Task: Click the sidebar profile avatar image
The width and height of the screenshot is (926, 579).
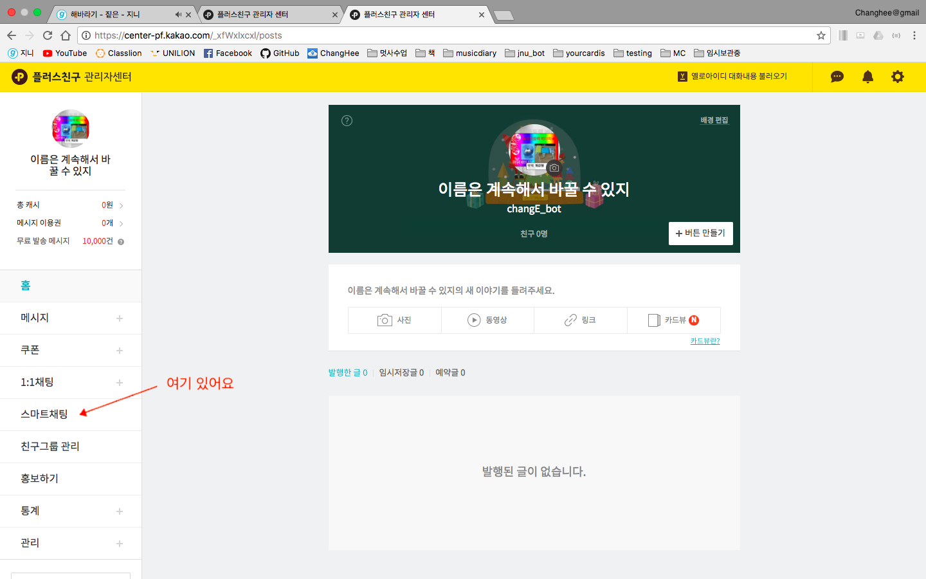Action: (x=71, y=129)
